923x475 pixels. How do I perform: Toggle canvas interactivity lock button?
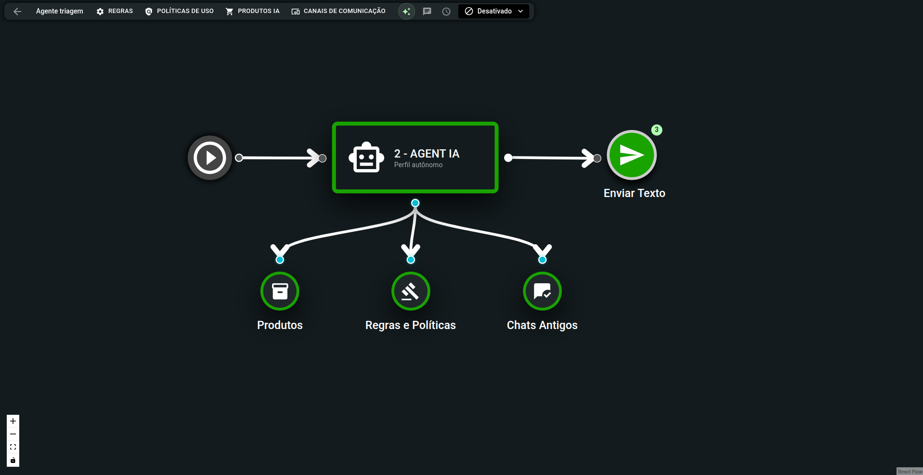coord(13,461)
